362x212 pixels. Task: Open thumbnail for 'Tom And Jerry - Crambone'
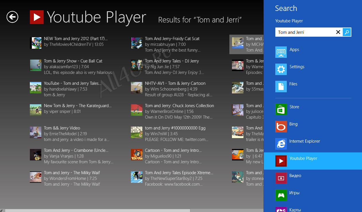point(36,155)
